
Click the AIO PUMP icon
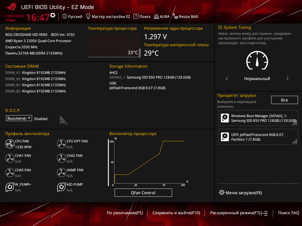pos(61,187)
